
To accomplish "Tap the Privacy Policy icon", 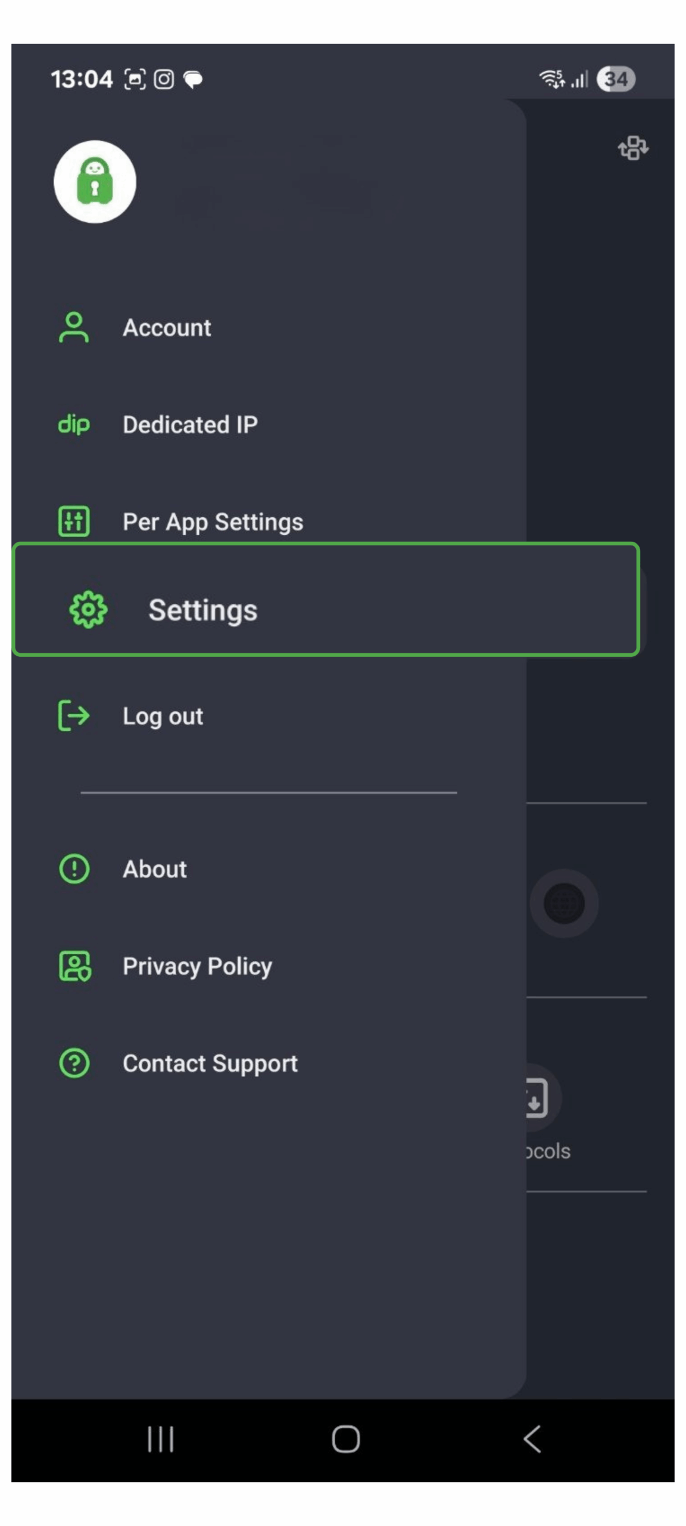I will pyautogui.click(x=74, y=966).
